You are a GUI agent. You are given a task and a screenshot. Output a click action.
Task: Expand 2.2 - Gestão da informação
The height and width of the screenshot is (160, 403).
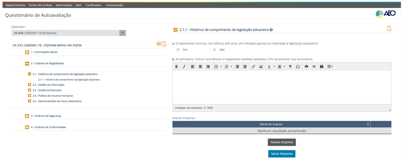click(29, 85)
